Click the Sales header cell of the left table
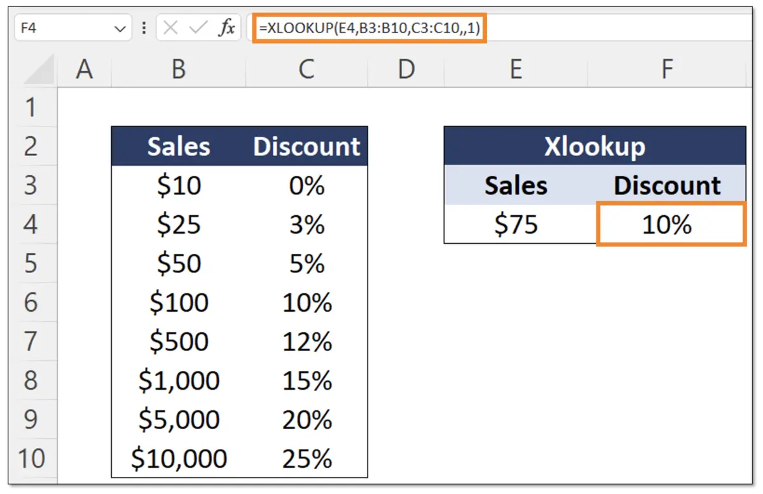The width and height of the screenshot is (763, 494). coord(178,146)
